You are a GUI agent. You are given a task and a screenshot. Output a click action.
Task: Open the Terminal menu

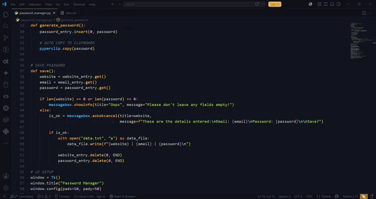point(79,4)
